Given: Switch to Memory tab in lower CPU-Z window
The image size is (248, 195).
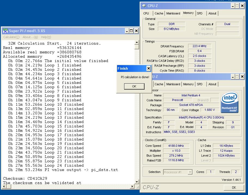Looking at the screenshot, I should coord(188,84).
